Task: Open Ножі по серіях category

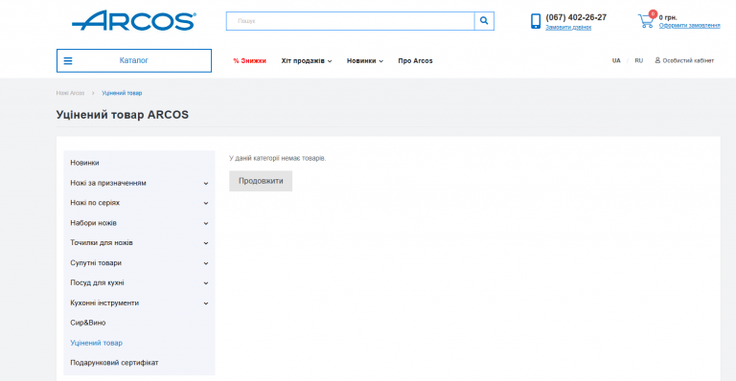Action: coord(95,203)
